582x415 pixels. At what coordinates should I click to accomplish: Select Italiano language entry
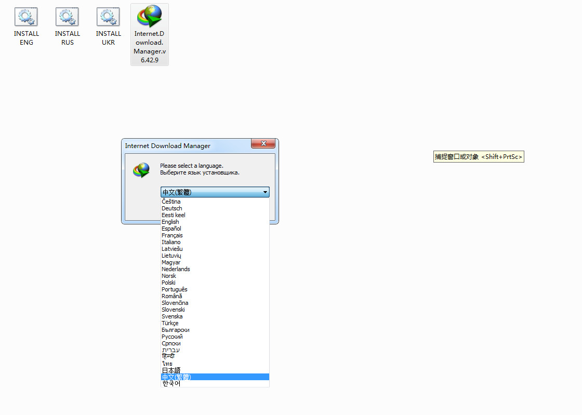(x=215, y=242)
